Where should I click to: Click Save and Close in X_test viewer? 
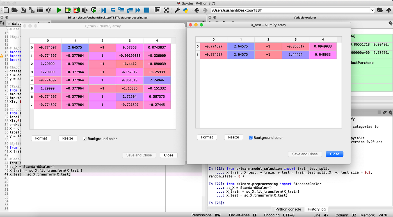[305, 154]
